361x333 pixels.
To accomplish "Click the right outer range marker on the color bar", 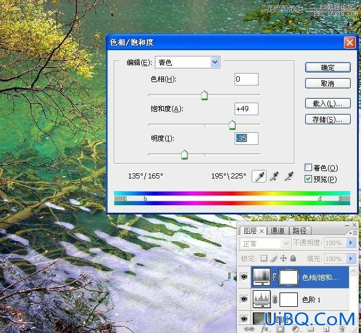I will 340,198.
